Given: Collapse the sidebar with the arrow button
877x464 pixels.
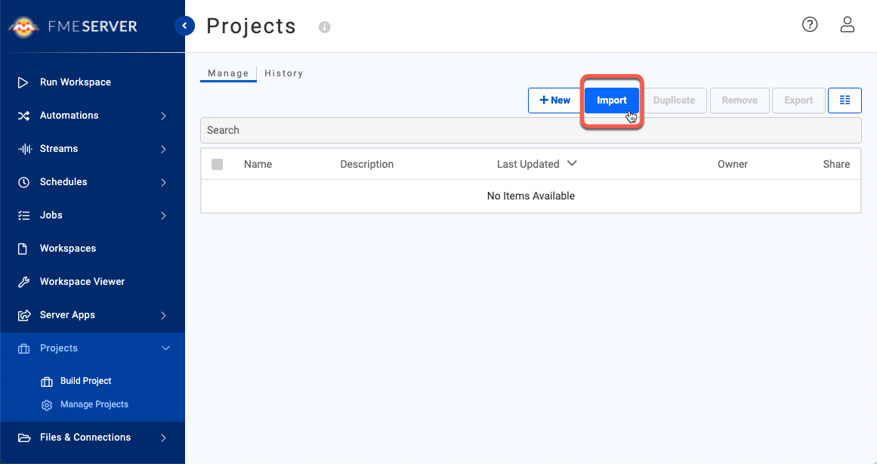Looking at the screenshot, I should pos(184,26).
